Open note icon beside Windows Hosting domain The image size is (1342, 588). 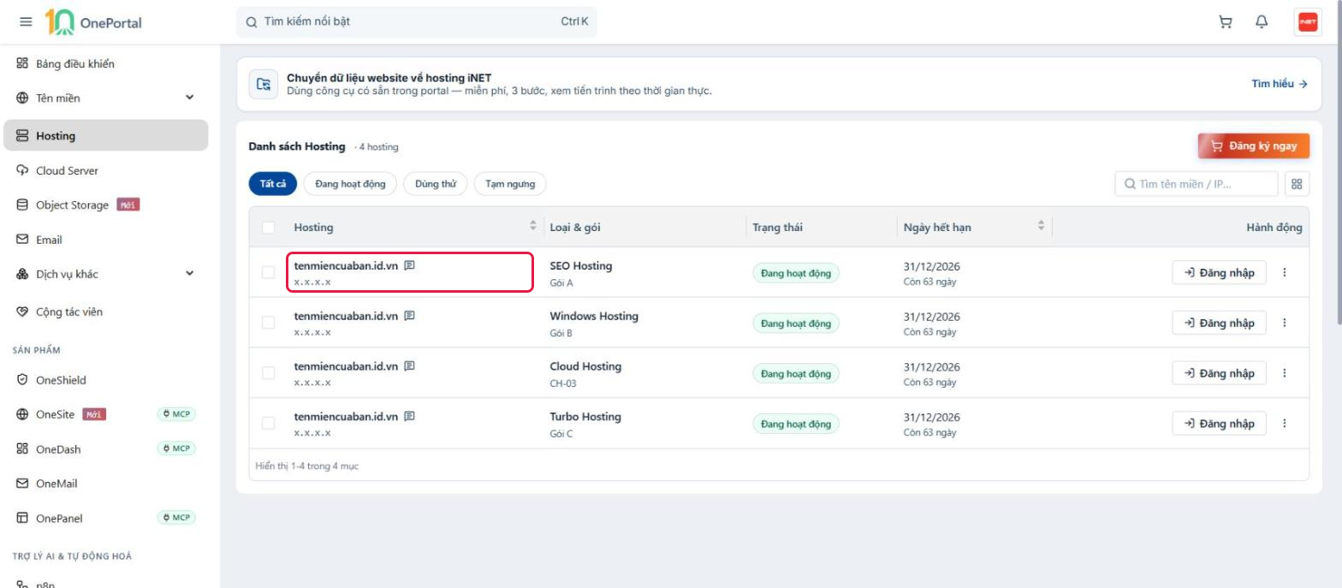[410, 316]
